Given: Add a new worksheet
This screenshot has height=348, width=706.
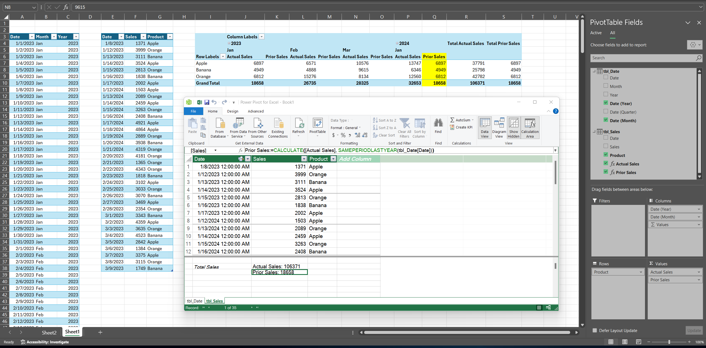Looking at the screenshot, I should pos(100,332).
